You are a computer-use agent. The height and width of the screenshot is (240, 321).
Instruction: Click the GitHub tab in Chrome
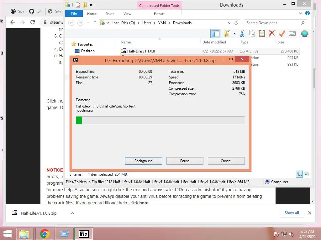[36, 11]
